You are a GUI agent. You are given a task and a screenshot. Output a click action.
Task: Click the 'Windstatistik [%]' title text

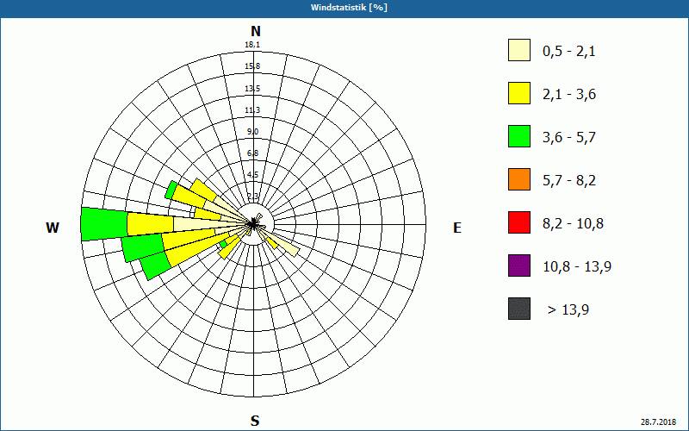pos(349,8)
